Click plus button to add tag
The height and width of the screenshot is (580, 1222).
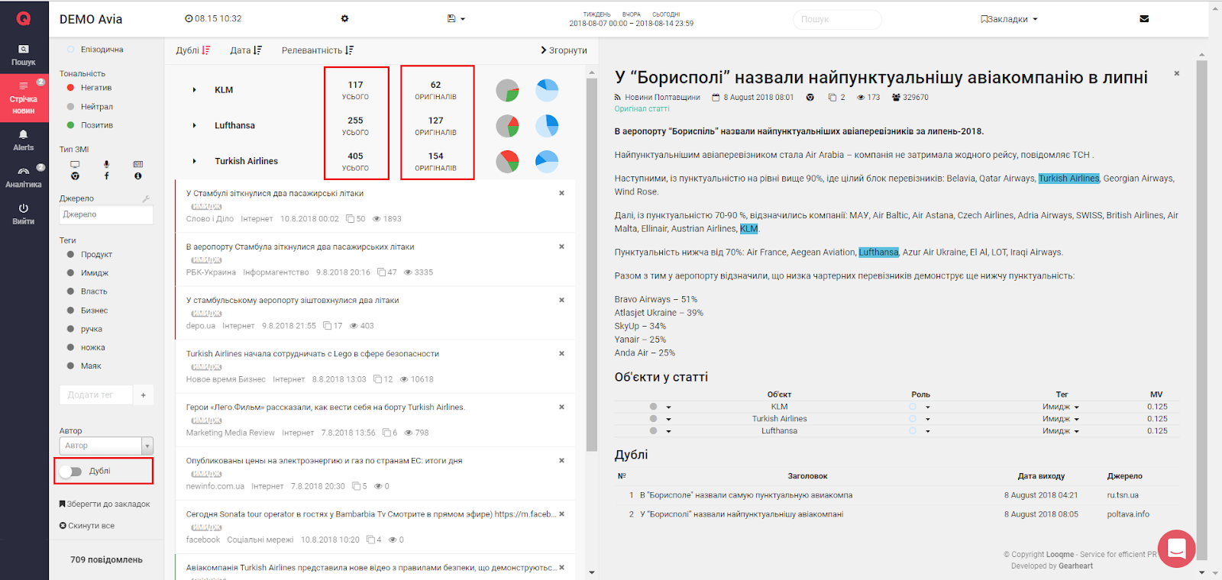point(144,395)
